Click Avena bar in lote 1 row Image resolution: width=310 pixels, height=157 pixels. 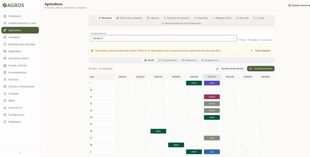212,83
